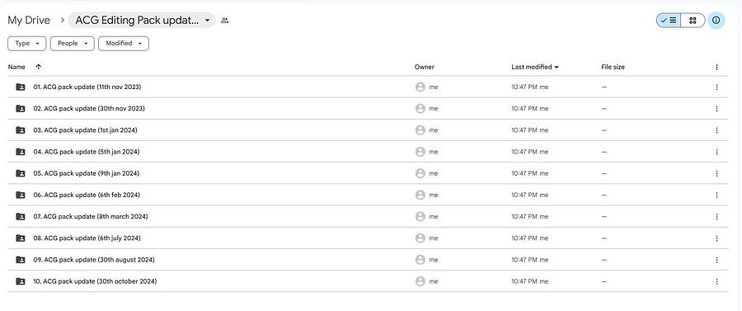The height and width of the screenshot is (311, 742).
Task: Expand the People filter dropdown
Action: click(x=73, y=43)
